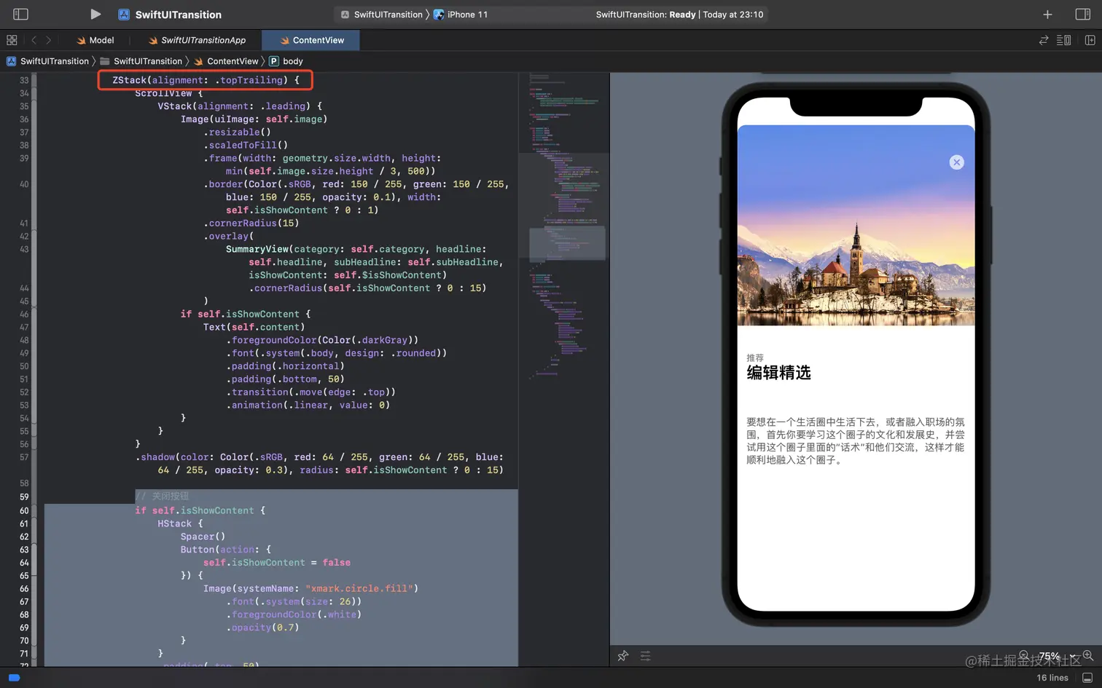The height and width of the screenshot is (688, 1102).
Task: Click .animation(.linear, value: 0) line
Action: [x=308, y=406]
